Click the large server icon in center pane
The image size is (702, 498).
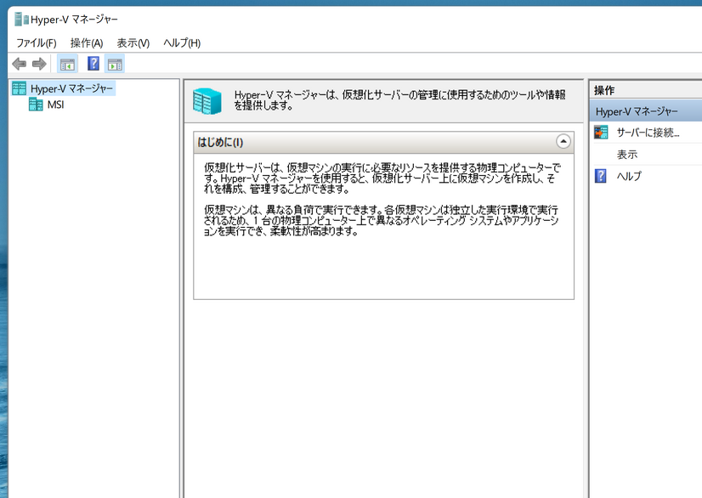point(207,101)
